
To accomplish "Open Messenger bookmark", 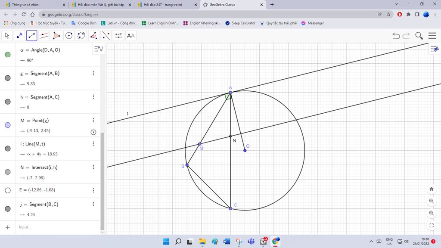I will click(313, 23).
